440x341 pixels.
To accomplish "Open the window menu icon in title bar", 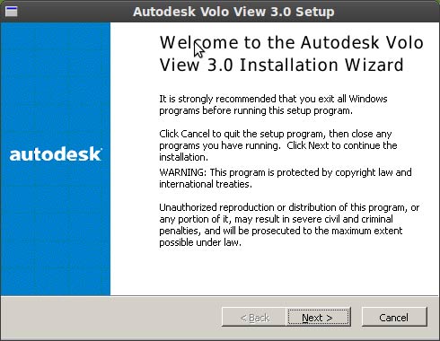I will tap(12, 12).
